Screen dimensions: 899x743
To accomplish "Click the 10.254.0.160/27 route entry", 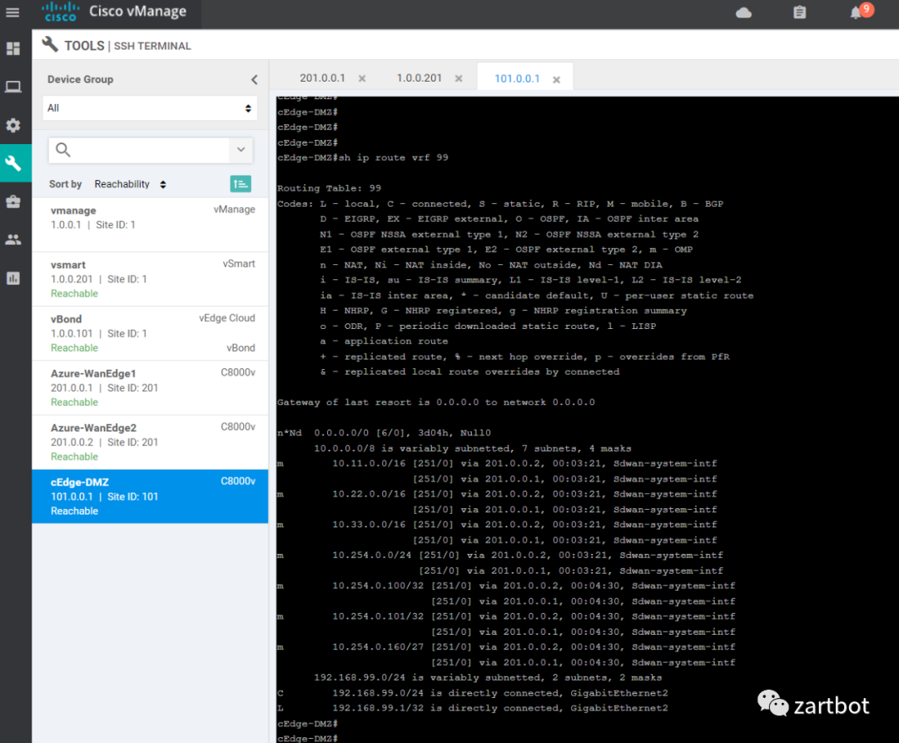I will (x=506, y=647).
